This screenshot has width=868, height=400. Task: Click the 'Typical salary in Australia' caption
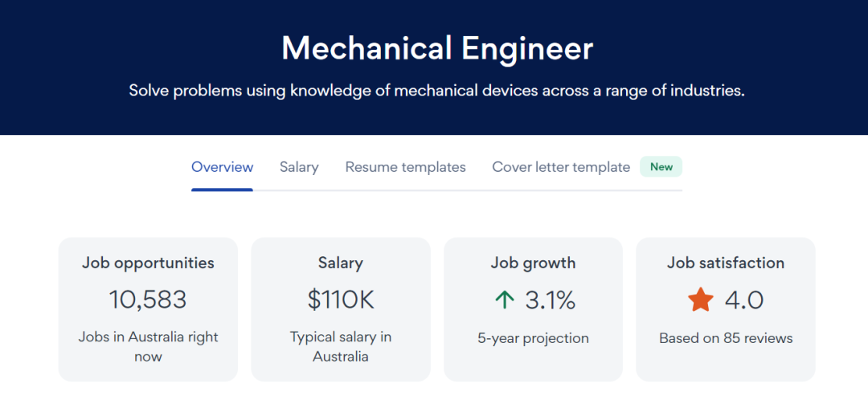coord(341,346)
